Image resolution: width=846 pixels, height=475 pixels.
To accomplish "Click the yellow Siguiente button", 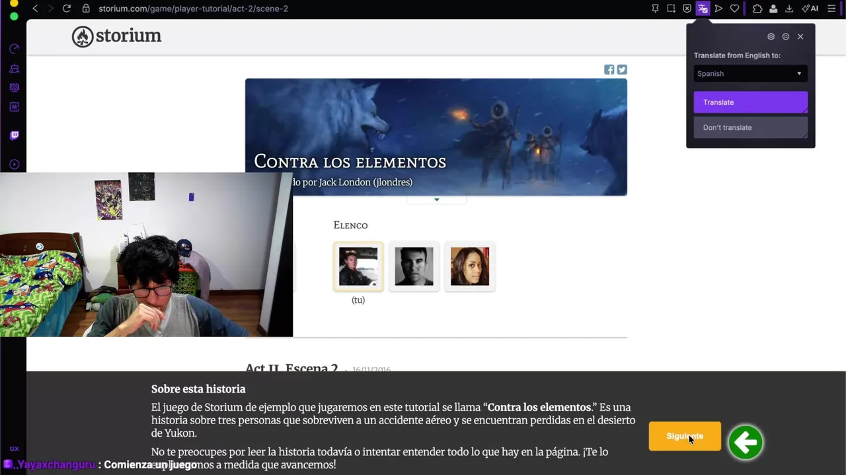I will click(685, 436).
